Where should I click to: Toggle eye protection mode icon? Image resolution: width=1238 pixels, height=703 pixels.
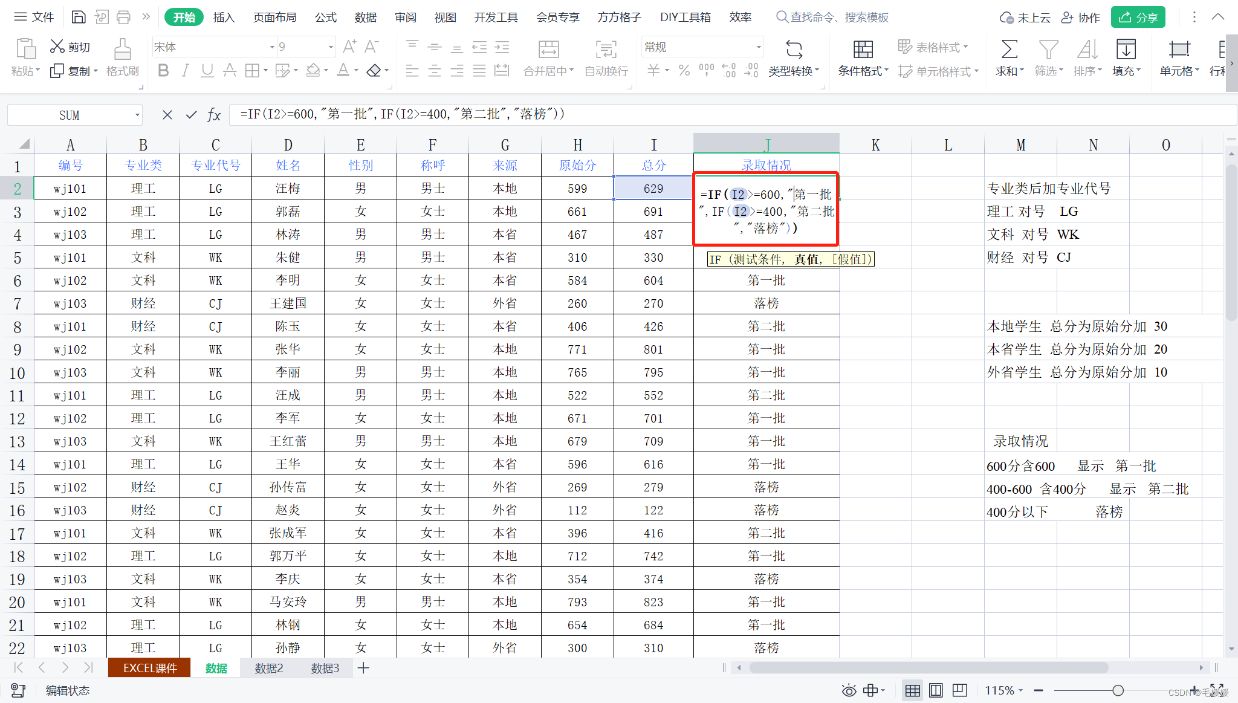tap(849, 690)
